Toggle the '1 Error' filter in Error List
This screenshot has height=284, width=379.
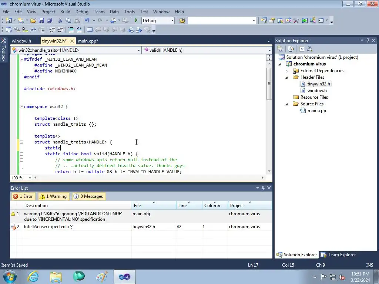pyautogui.click(x=23, y=196)
